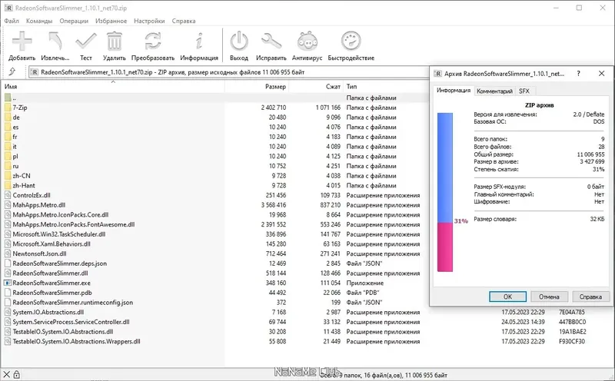Select MahApps.Metro.dll file name
615x381 pixels.
(39, 205)
